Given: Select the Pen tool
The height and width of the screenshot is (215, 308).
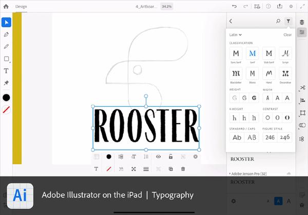Looking at the screenshot, I should 6,34.
